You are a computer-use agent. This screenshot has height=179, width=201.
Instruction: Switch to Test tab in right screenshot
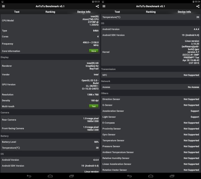click(x=117, y=12)
